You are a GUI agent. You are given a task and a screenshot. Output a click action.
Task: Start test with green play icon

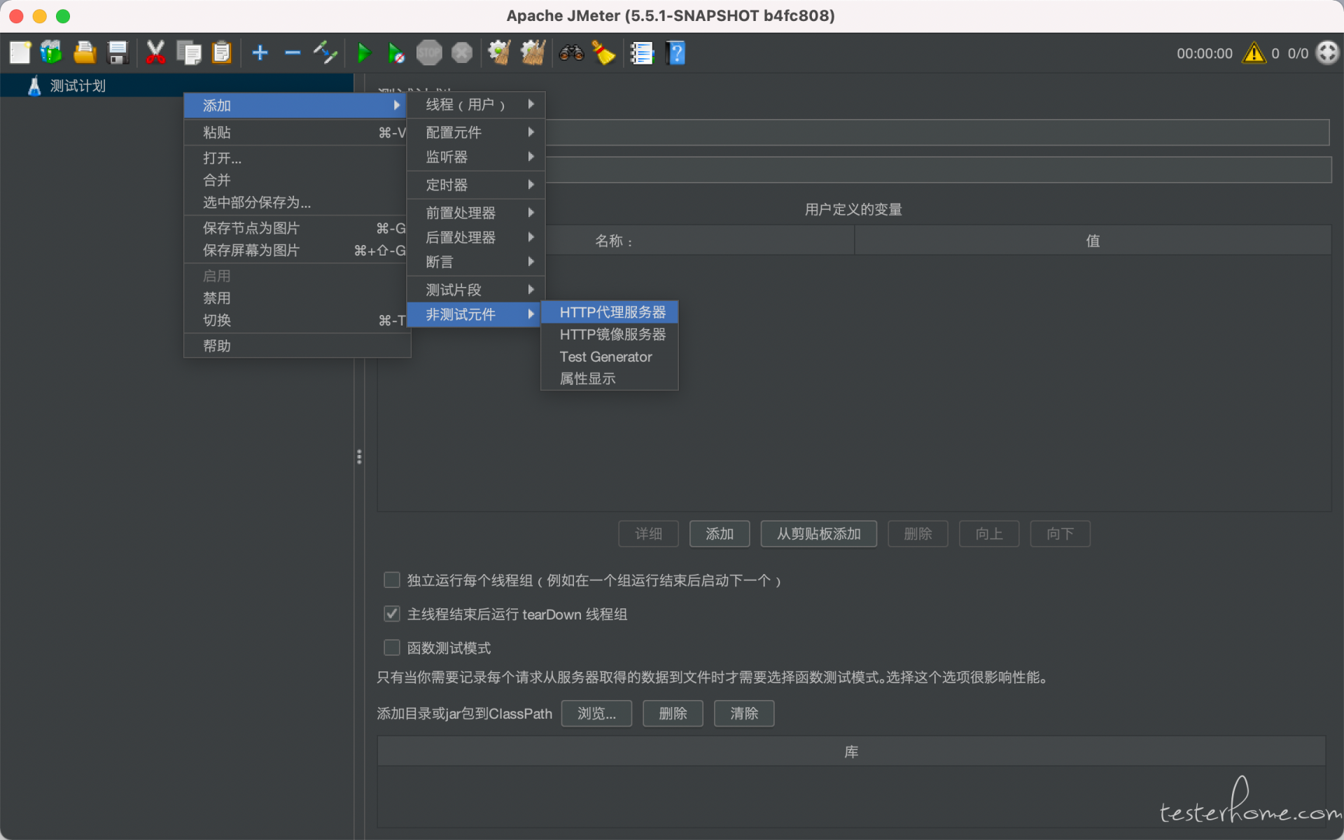(x=363, y=52)
